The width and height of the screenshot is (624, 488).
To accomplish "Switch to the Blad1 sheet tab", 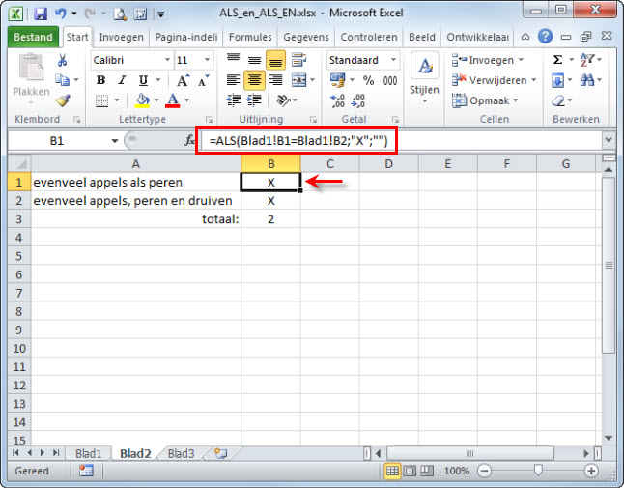I will tap(88, 454).
